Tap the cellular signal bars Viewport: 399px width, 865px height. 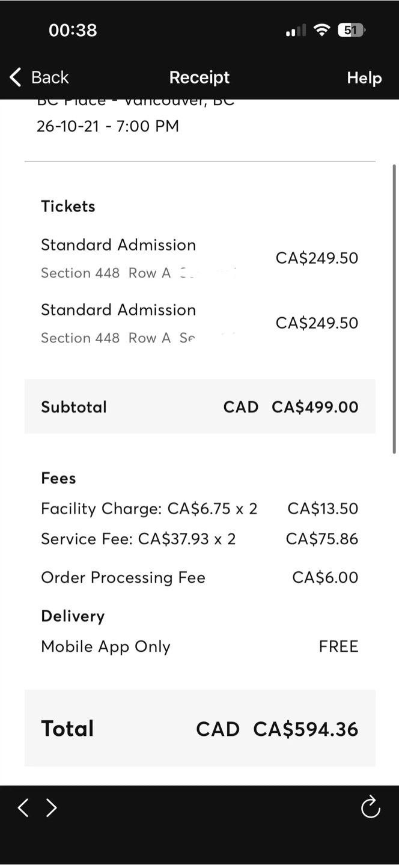[x=296, y=29]
